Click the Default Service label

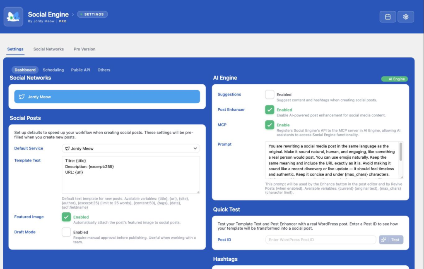pos(29,148)
